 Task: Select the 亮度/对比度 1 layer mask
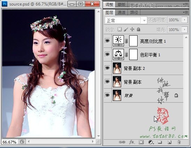[133, 41]
